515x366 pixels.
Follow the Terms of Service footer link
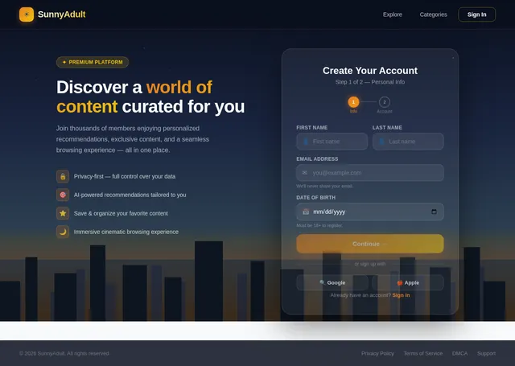pyautogui.click(x=422, y=353)
